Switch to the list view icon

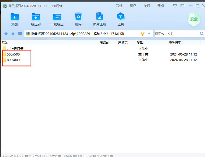(20, 34)
